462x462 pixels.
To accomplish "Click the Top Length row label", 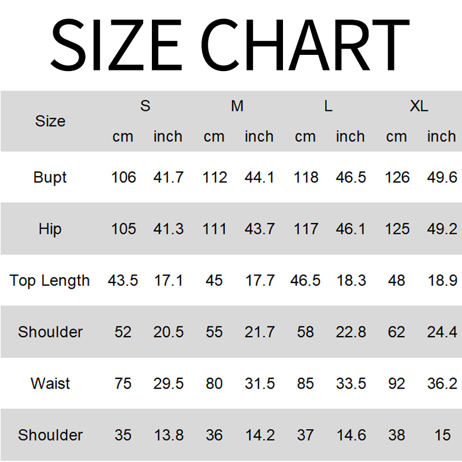I will [50, 281].
